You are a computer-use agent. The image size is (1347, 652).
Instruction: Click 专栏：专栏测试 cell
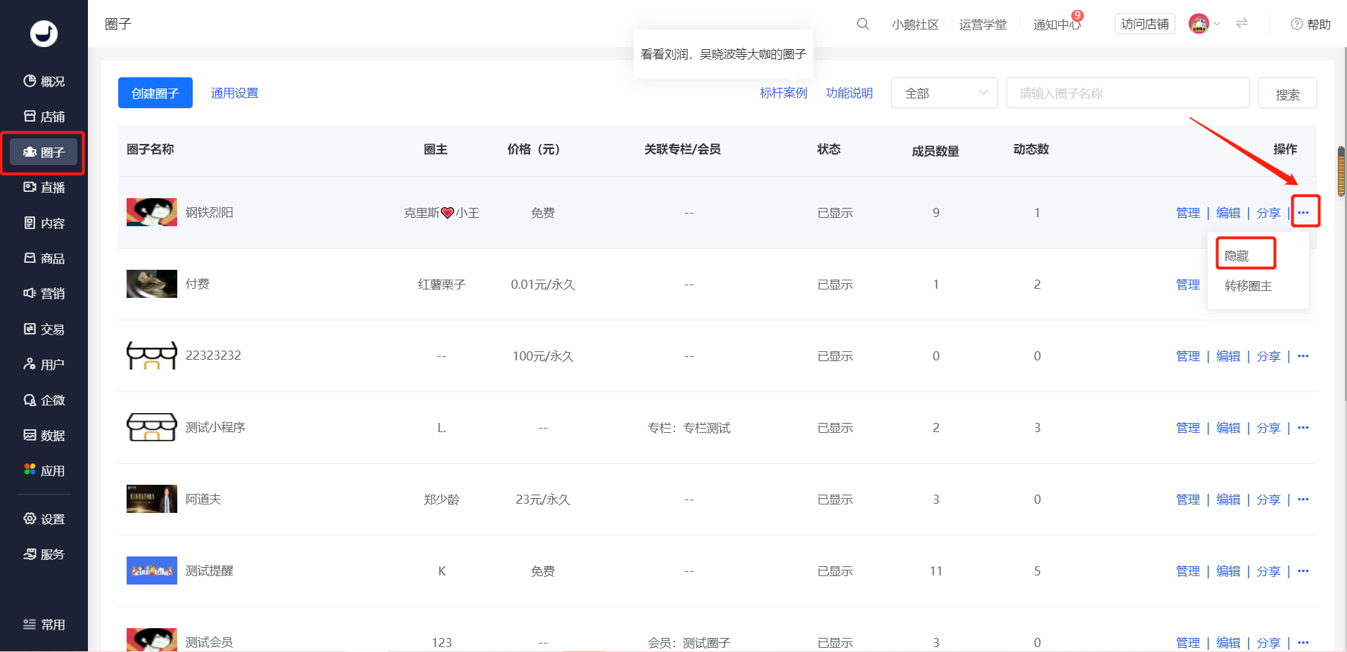[x=689, y=428]
